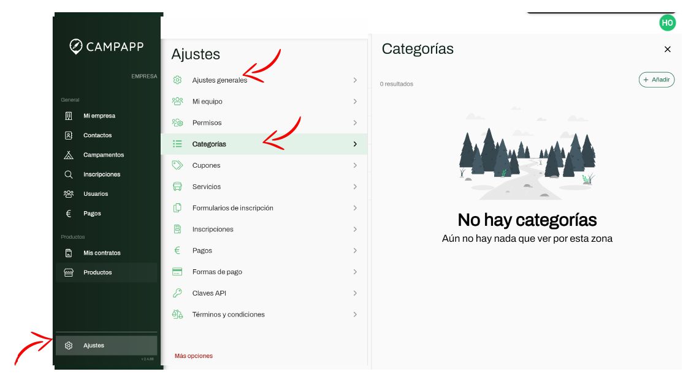Click the Mi equipo team icon
691x377 pixels.
point(177,102)
